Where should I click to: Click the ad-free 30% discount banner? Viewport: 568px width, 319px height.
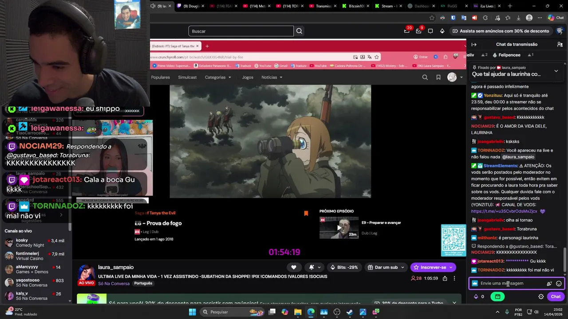[501, 31]
